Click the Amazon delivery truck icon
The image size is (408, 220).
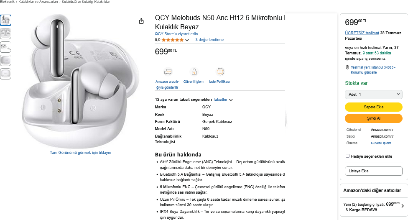(x=168, y=72)
